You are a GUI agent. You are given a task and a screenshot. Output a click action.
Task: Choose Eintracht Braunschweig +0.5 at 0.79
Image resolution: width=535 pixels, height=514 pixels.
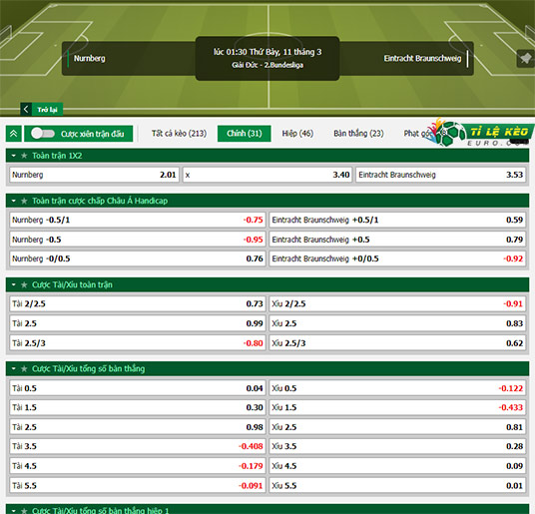[397, 240]
